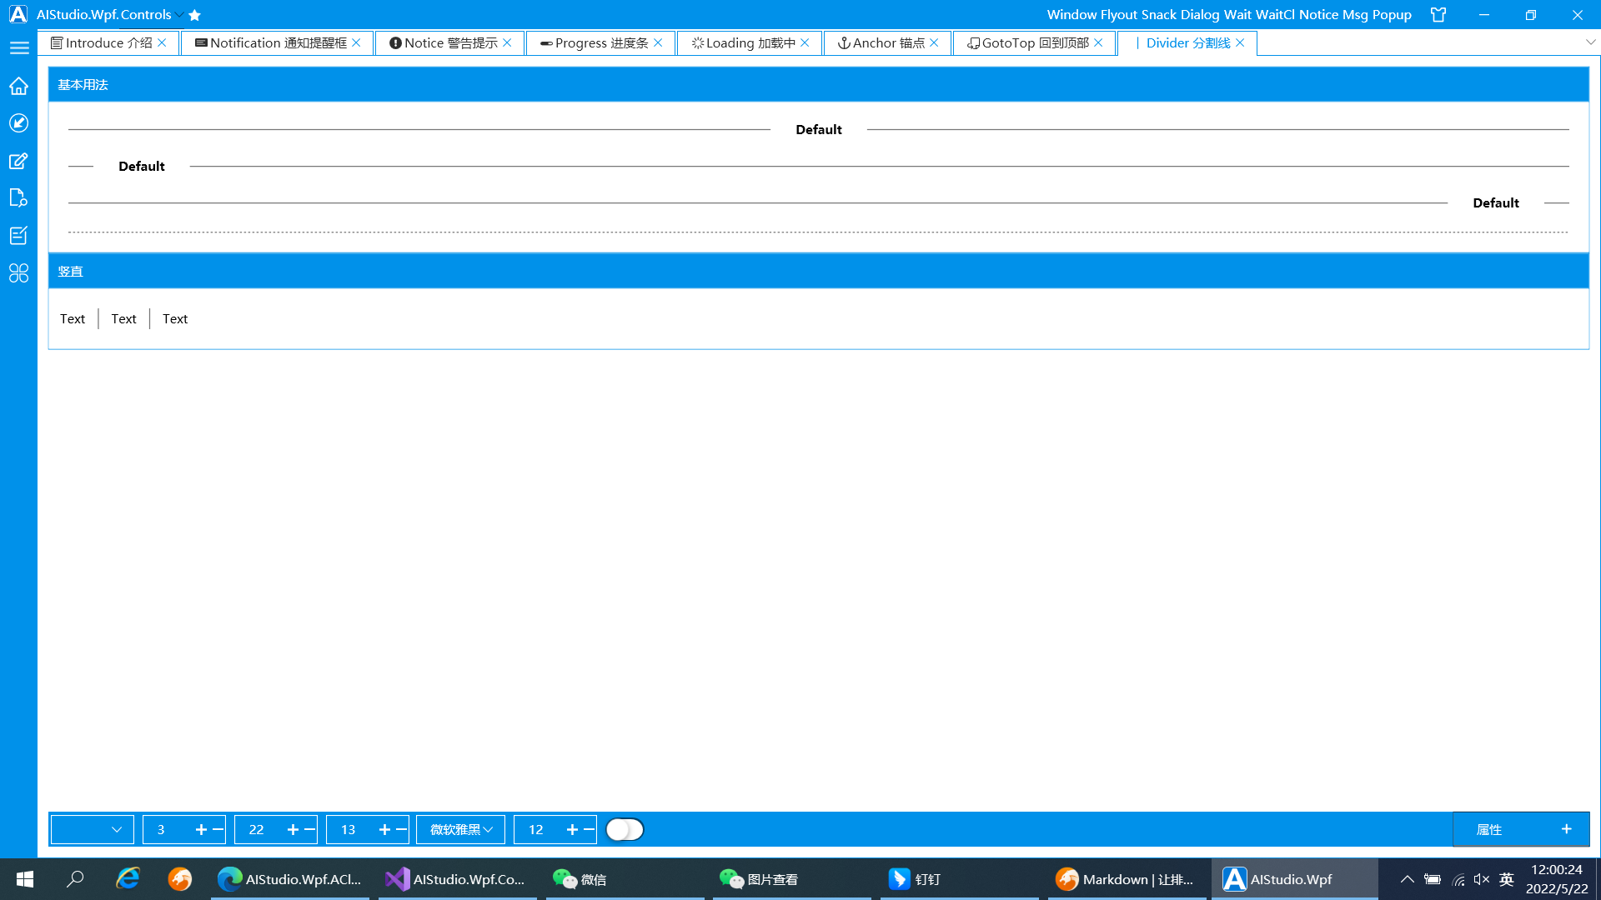Open the four-circles apps sidebar icon
The height and width of the screenshot is (900, 1601).
point(18,273)
